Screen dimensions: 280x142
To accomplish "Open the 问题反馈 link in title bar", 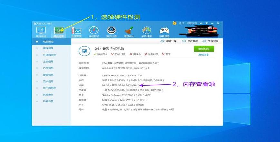I will click(192, 23).
